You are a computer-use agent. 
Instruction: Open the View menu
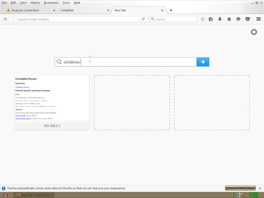click(x=23, y=3)
